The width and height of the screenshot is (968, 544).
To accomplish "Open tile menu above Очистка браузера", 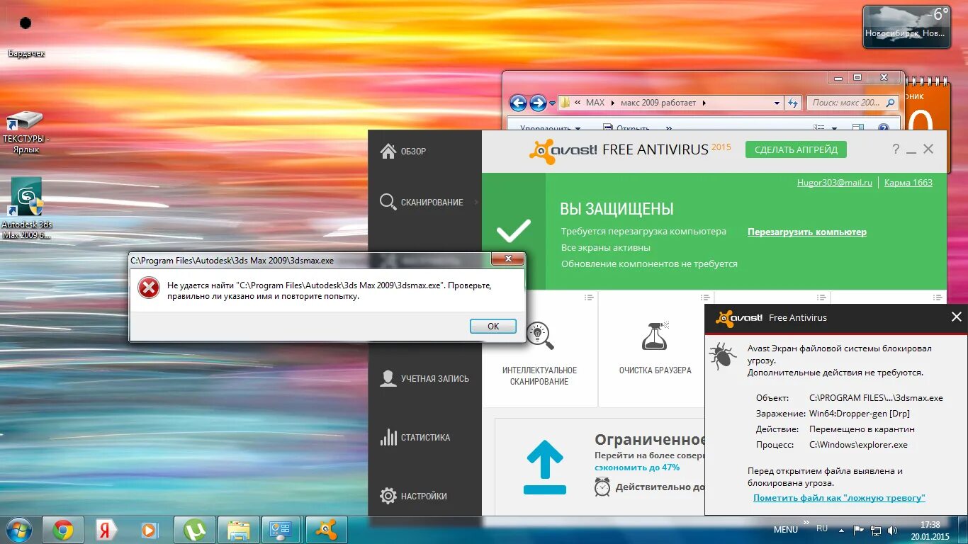I will (705, 297).
